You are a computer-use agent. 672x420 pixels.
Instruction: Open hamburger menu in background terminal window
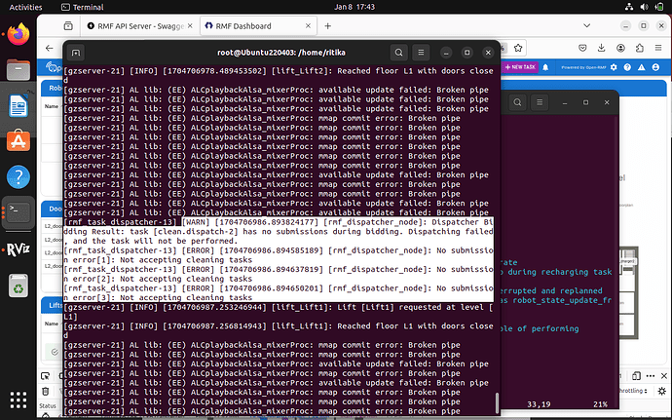pyautogui.click(x=540, y=102)
